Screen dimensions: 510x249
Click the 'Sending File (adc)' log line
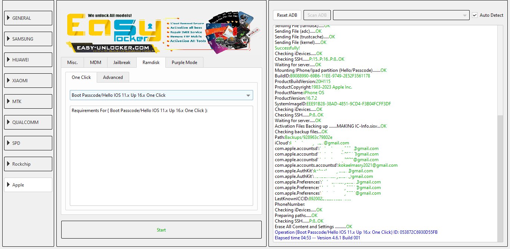click(298, 31)
